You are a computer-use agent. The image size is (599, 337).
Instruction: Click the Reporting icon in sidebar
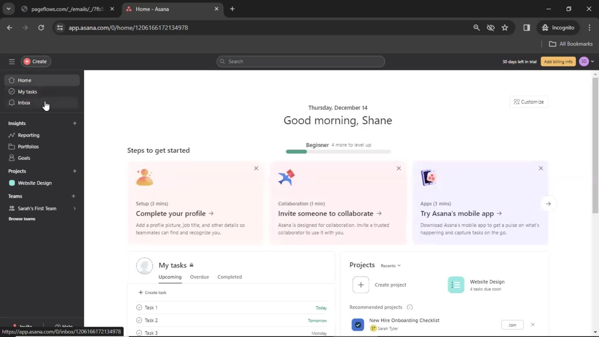[12, 135]
